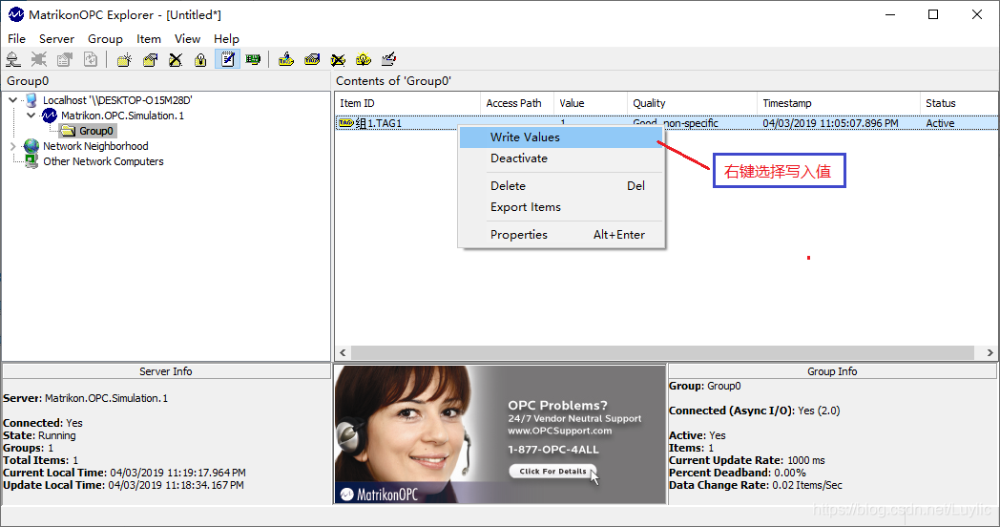Screen dimensions: 1000x527
Task: Click the Activate group lightbulb folder icon
Action: (201, 59)
